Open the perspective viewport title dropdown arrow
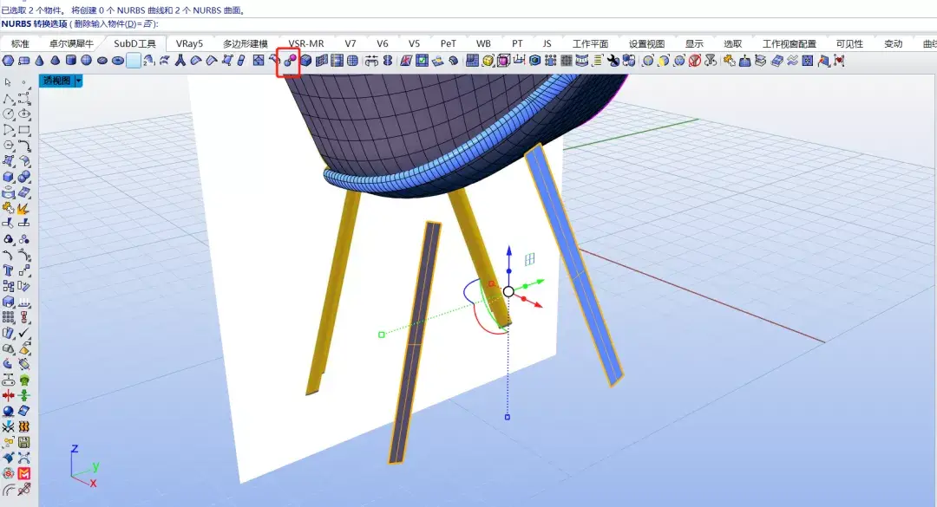Screen dimensions: 937x507 78,81
